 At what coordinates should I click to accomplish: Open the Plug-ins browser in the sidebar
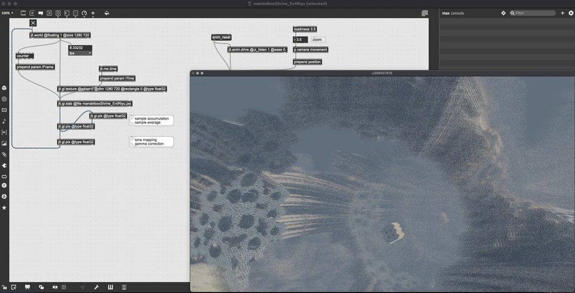(4, 166)
